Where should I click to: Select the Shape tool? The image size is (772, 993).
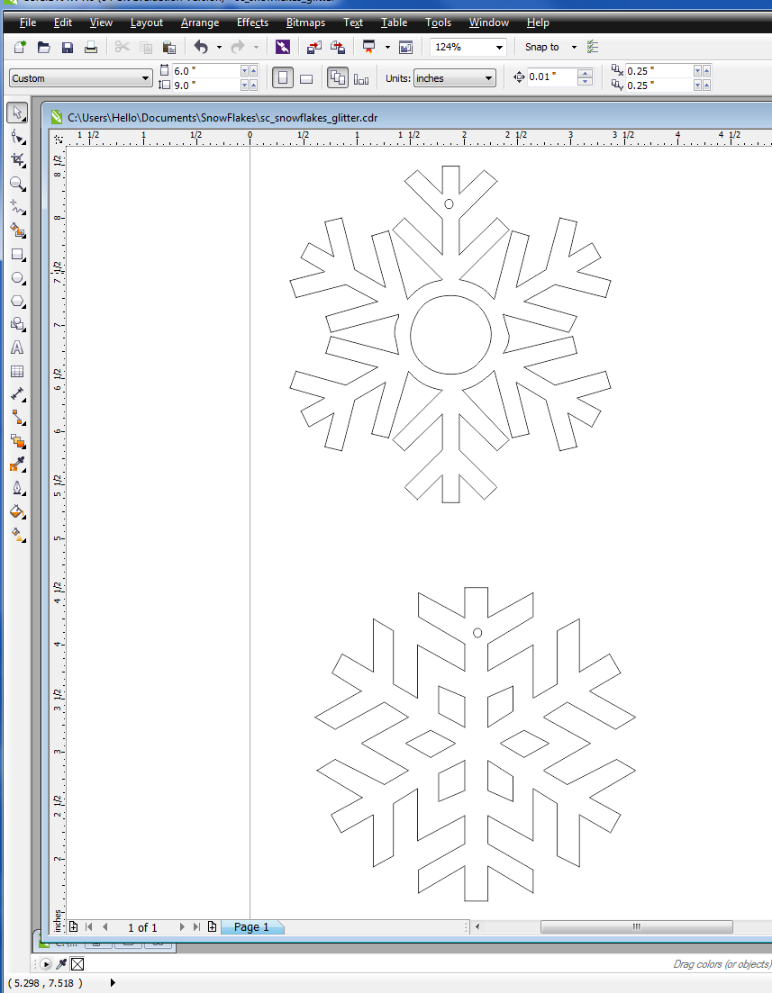click(x=15, y=137)
